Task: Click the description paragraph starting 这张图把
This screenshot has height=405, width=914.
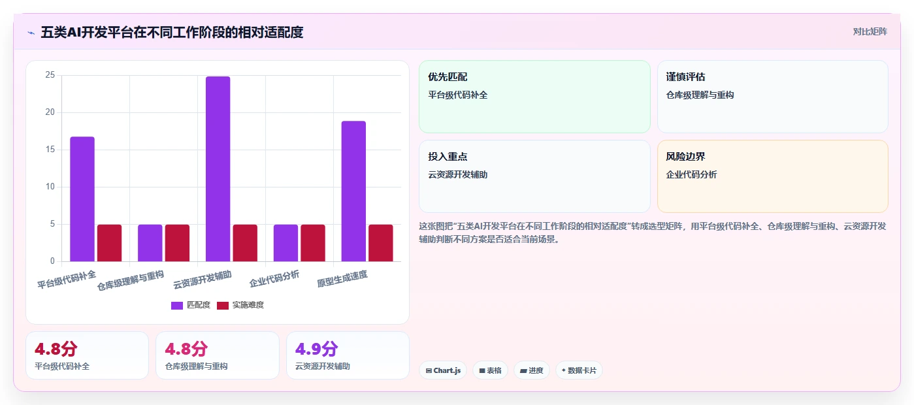Action: (653, 233)
